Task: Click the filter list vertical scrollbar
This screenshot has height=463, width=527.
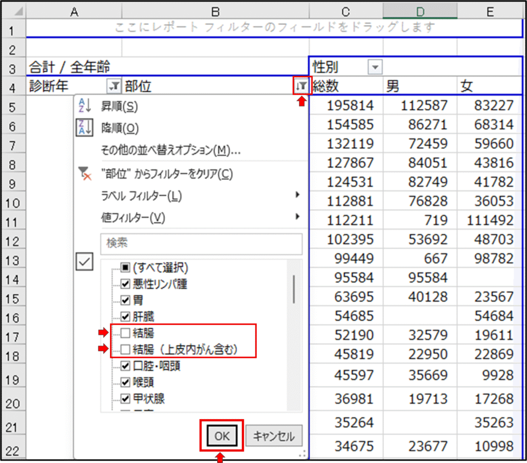Action: click(x=294, y=289)
